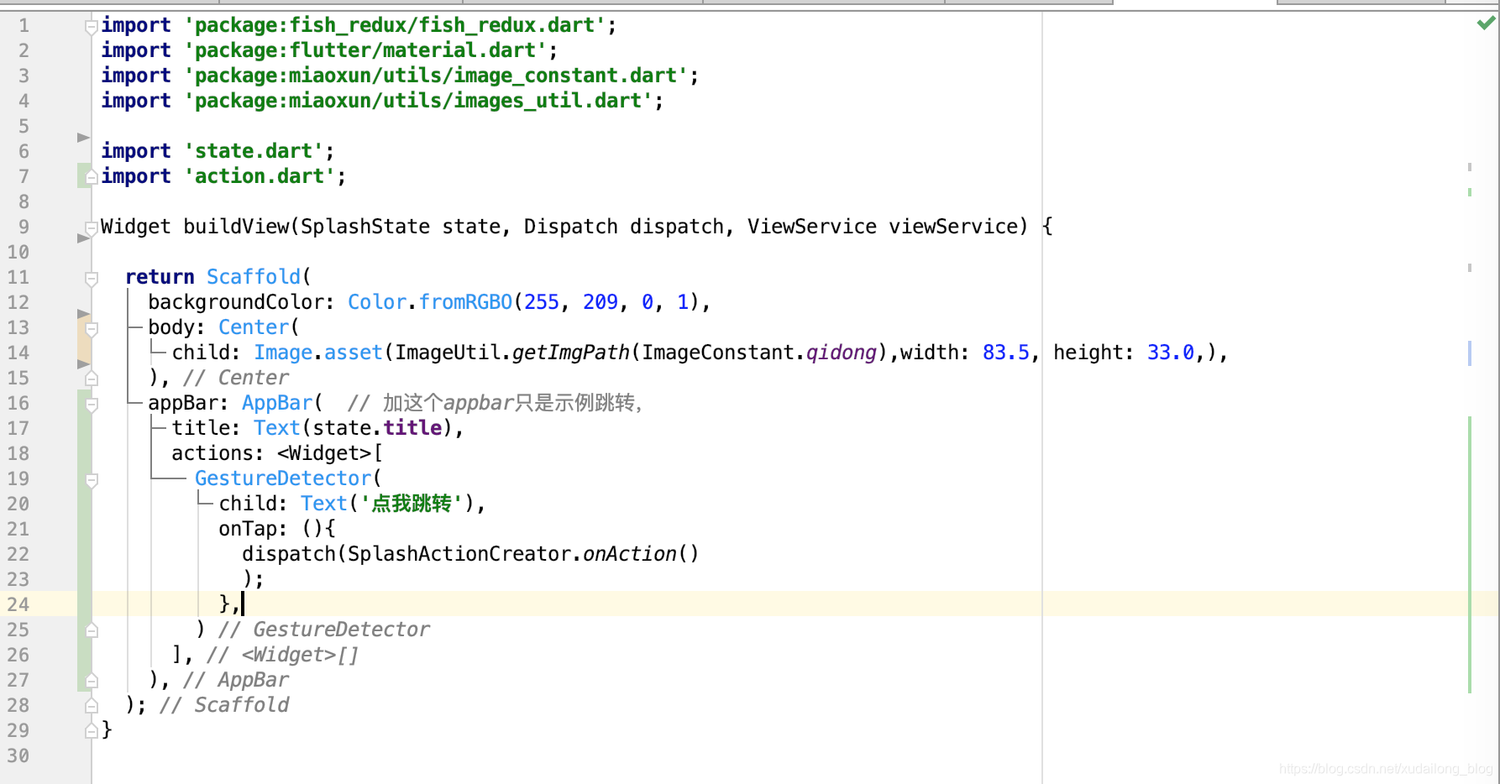Image resolution: width=1500 pixels, height=784 pixels.
Task: Fold the body: Center block
Action: coord(92,328)
